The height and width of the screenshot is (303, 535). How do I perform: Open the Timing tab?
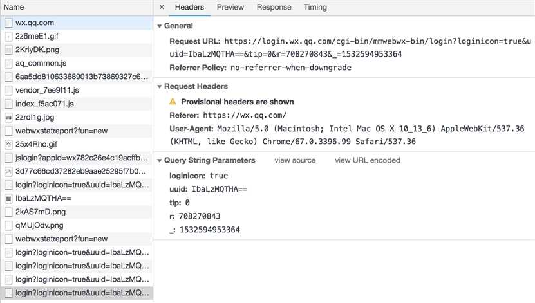click(315, 7)
